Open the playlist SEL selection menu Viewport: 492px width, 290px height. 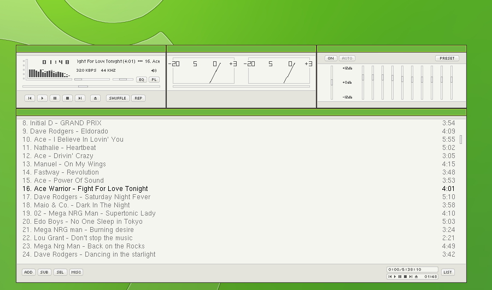pyautogui.click(x=60, y=272)
